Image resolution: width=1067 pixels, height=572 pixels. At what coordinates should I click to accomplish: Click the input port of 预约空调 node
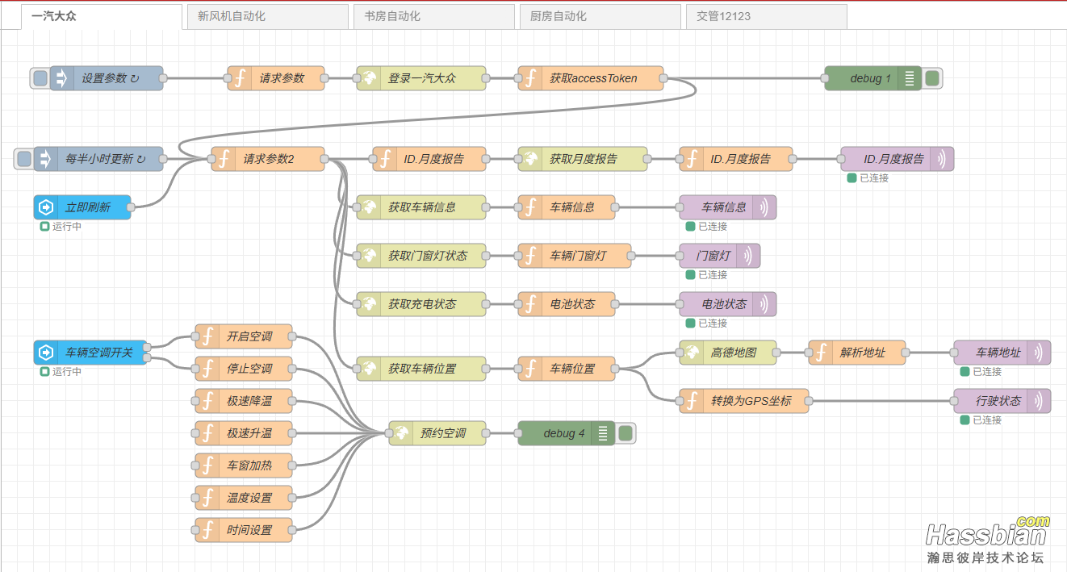(389, 433)
